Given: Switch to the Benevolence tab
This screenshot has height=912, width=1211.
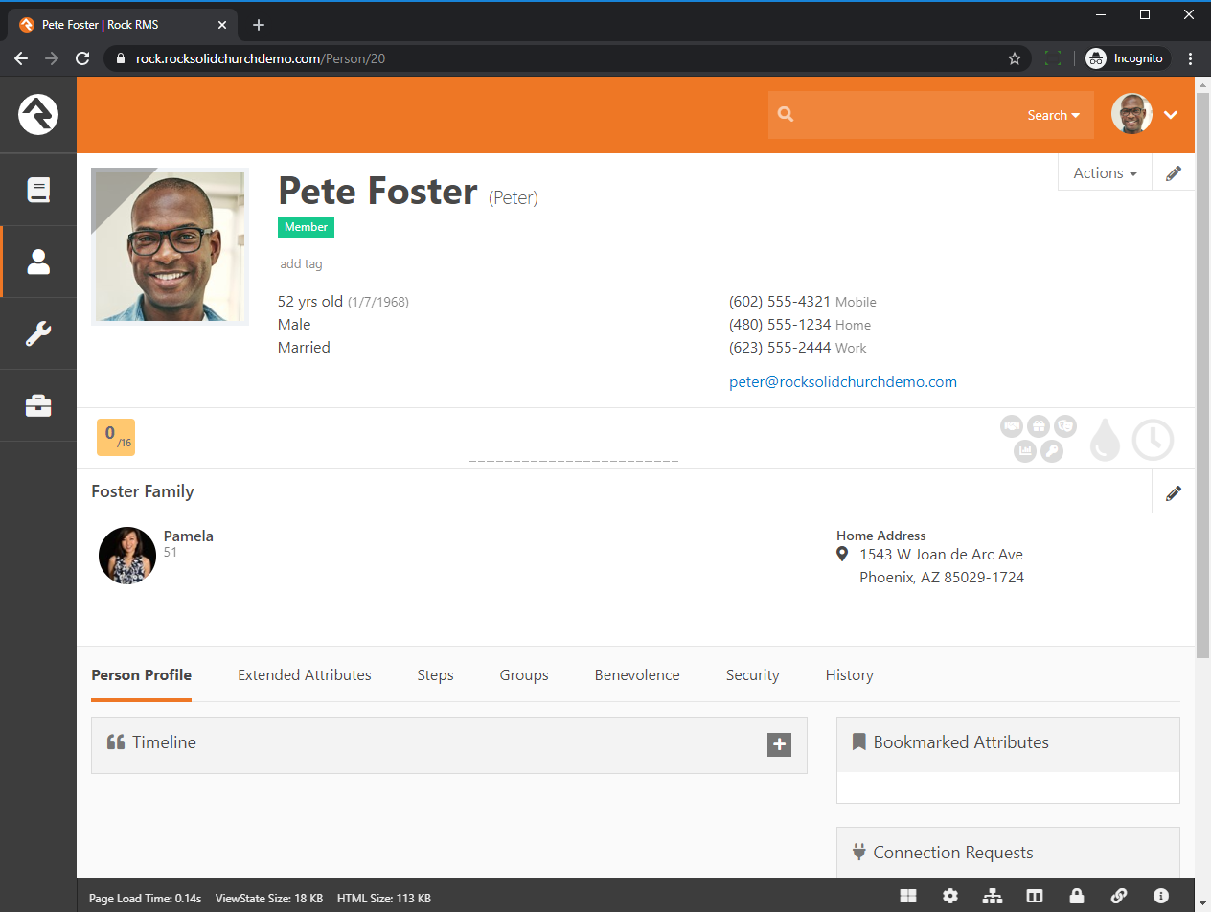Looking at the screenshot, I should (x=637, y=675).
